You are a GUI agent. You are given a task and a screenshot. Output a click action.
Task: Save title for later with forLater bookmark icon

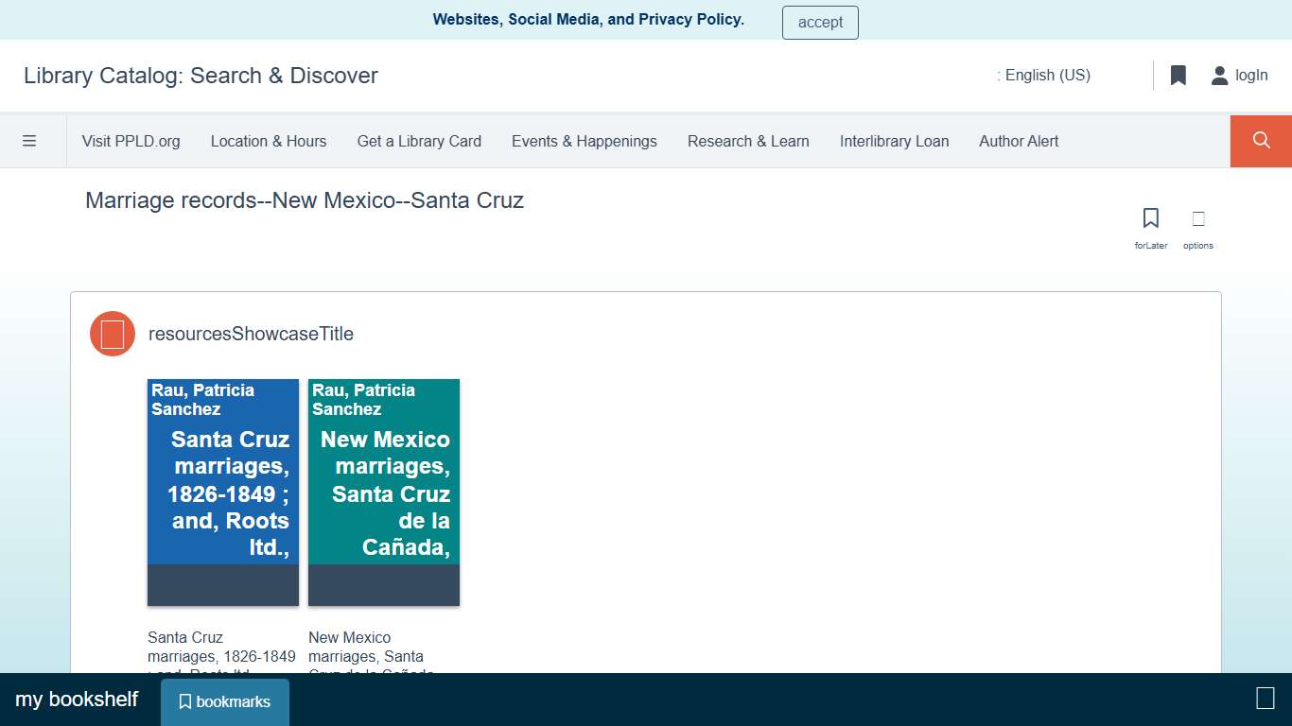coord(1150,218)
